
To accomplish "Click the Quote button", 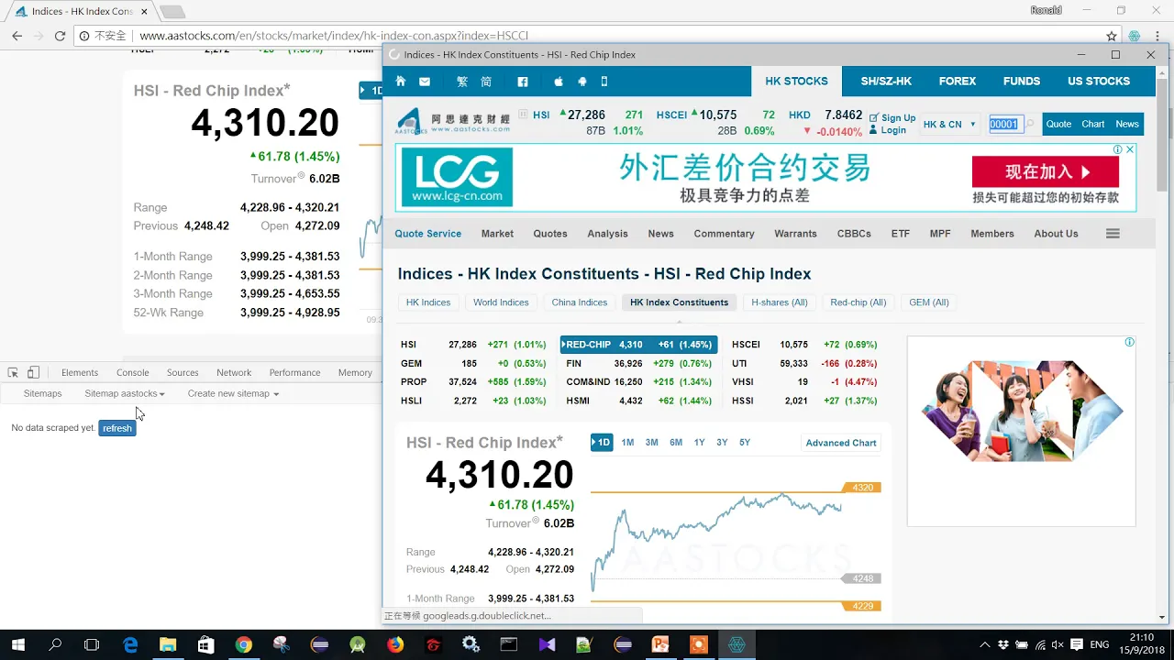I will (1058, 124).
